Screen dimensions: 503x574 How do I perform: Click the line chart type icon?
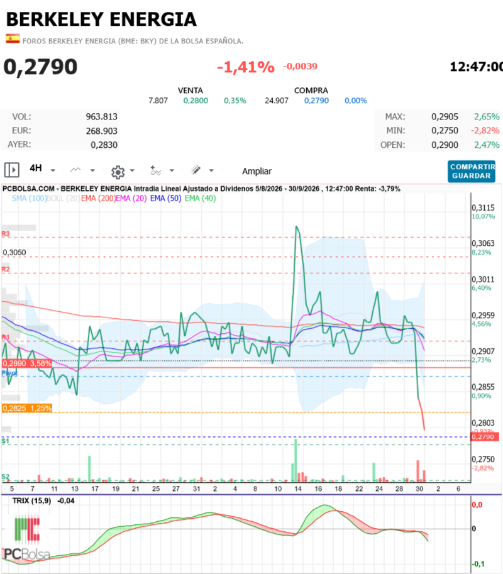pos(75,170)
